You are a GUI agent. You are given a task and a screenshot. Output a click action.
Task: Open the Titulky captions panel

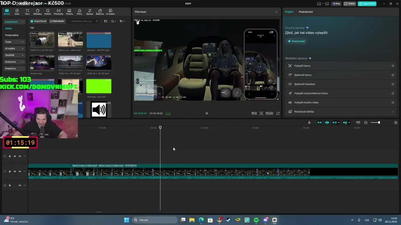69,12
